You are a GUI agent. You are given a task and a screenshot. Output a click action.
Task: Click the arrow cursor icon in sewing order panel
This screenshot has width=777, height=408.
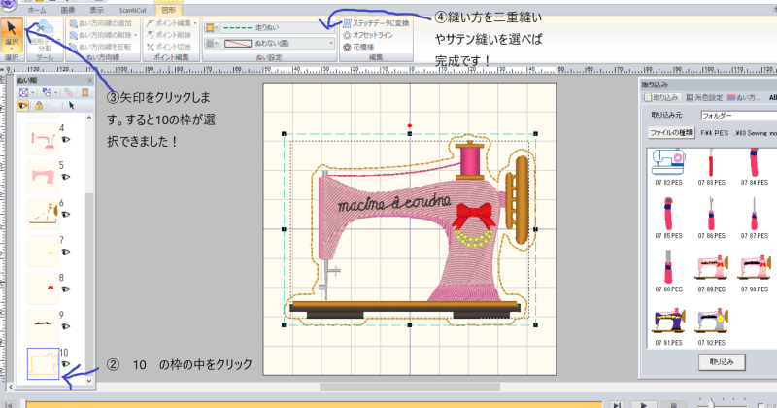tap(70, 105)
